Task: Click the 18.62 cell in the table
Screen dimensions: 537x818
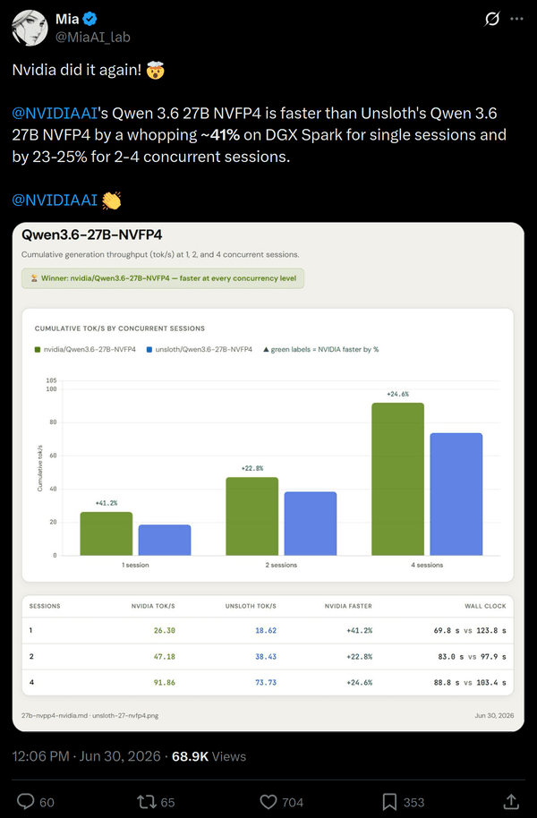Action: click(x=266, y=630)
